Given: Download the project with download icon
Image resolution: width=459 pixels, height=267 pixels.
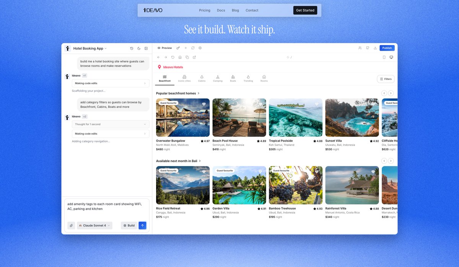Looking at the screenshot, I should [375, 48].
